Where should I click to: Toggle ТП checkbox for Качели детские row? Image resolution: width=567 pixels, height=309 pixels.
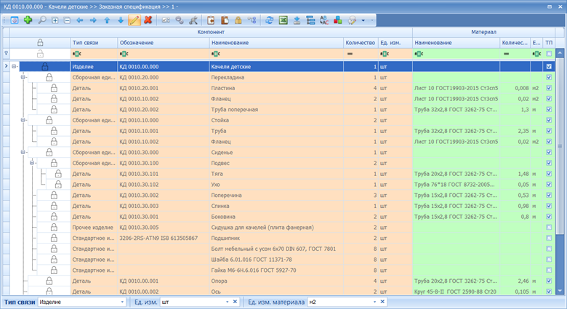(x=549, y=67)
